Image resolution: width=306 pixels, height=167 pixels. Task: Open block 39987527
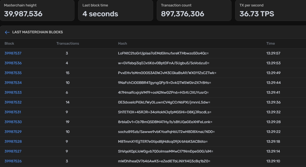click(13, 152)
